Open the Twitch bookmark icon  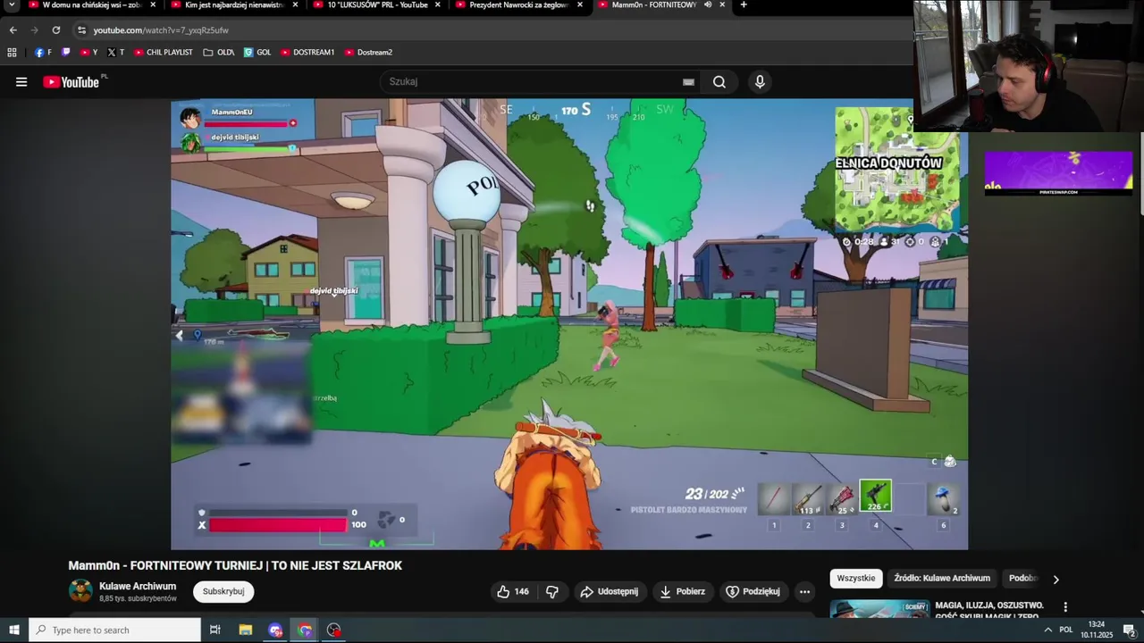(x=65, y=53)
